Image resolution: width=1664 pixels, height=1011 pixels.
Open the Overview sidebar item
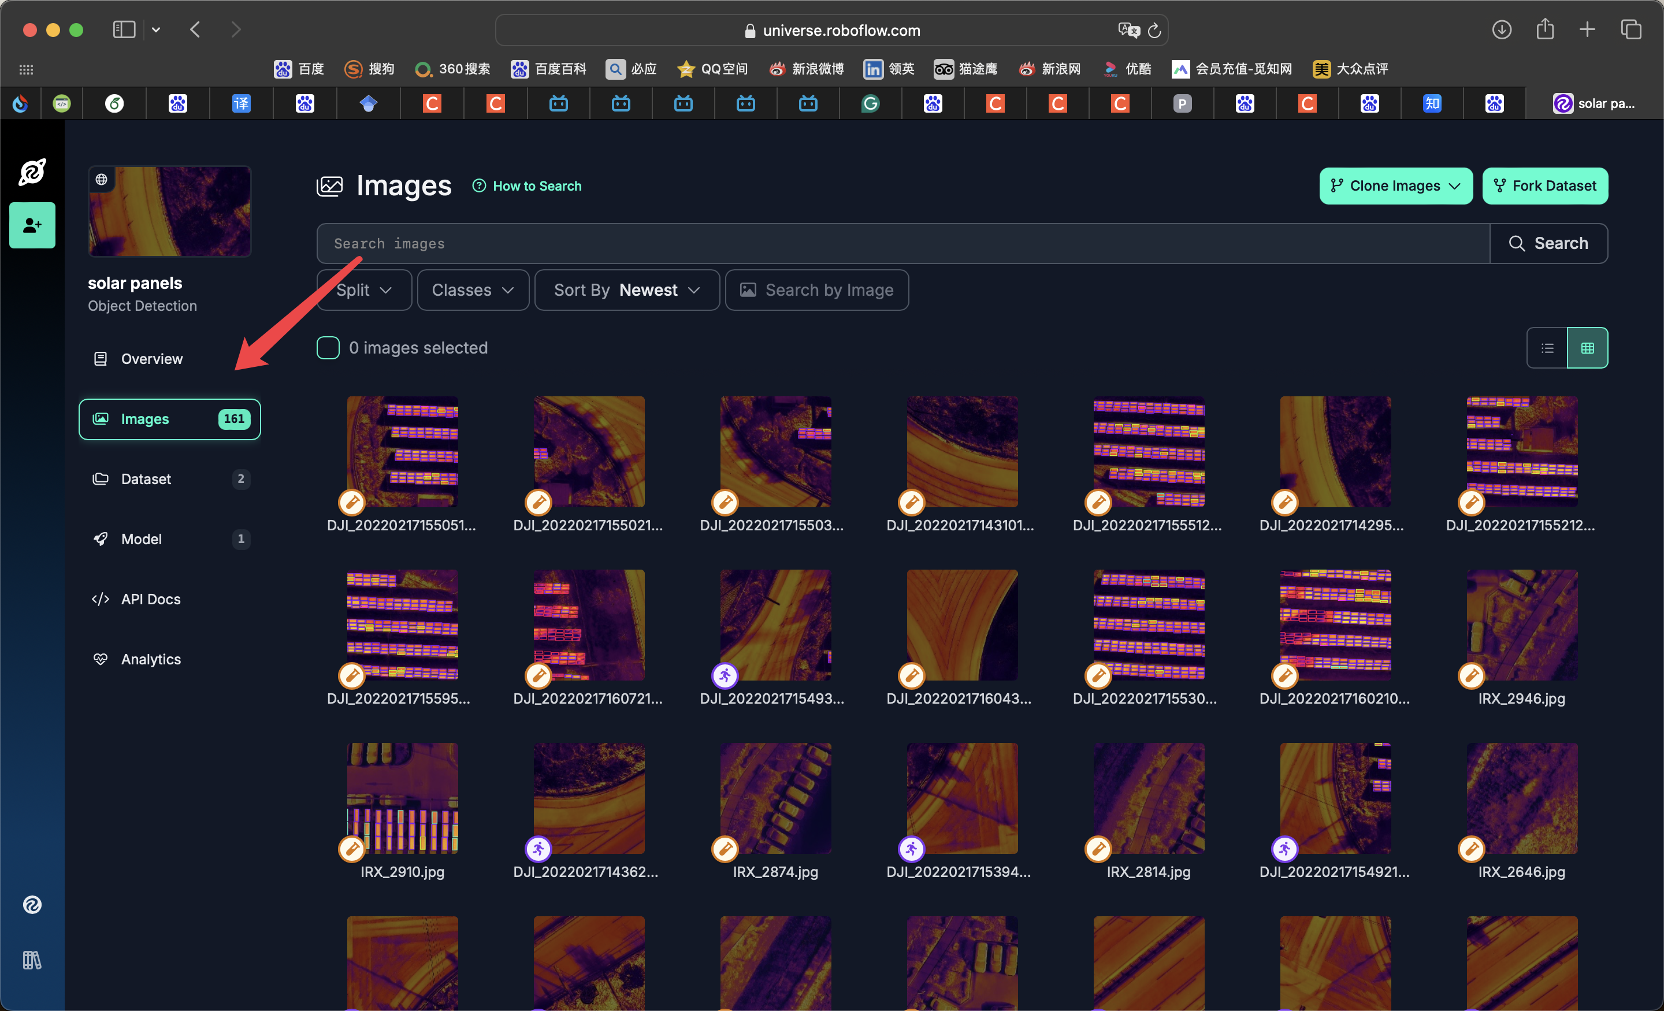point(151,359)
